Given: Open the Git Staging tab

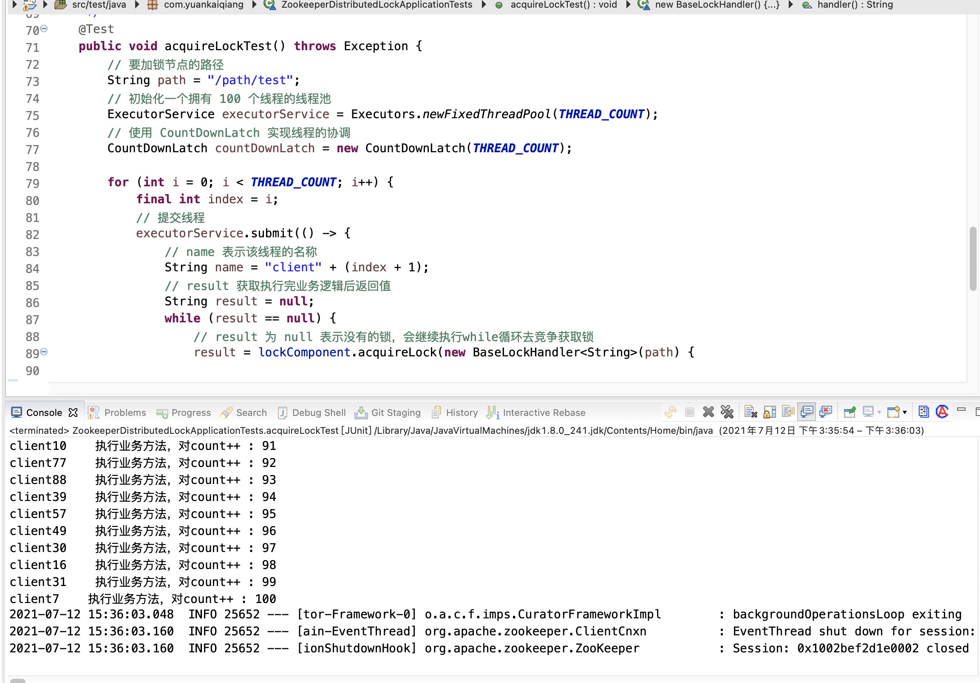Looking at the screenshot, I should pyautogui.click(x=388, y=413).
